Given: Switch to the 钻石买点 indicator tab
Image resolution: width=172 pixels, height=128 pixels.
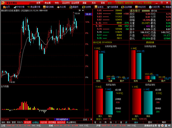Looking at the screenshot, I should pos(61,122).
